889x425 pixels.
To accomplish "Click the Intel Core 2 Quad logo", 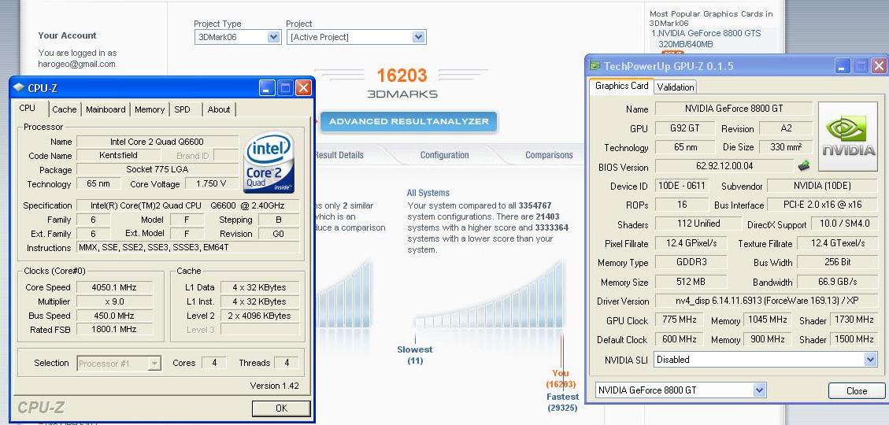I will [x=269, y=163].
